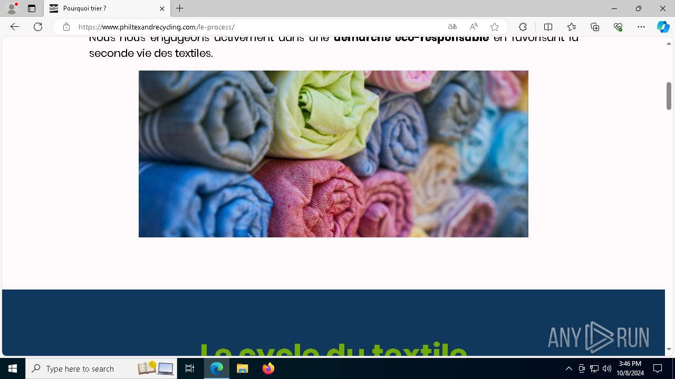Open the browser profile icon
This screenshot has height=379, width=675.
click(x=12, y=8)
